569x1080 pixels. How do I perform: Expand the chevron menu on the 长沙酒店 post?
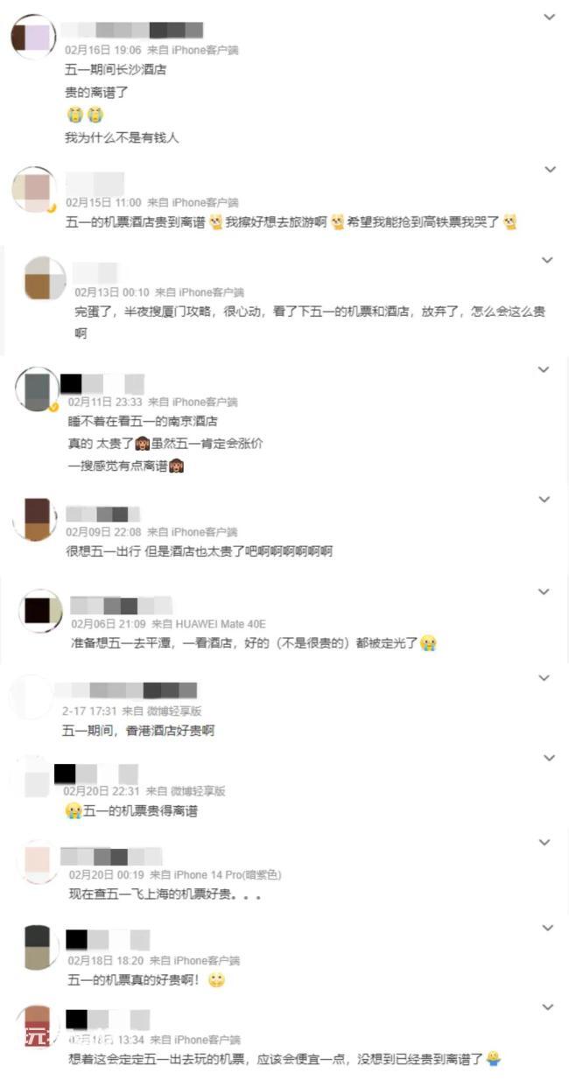point(550,17)
